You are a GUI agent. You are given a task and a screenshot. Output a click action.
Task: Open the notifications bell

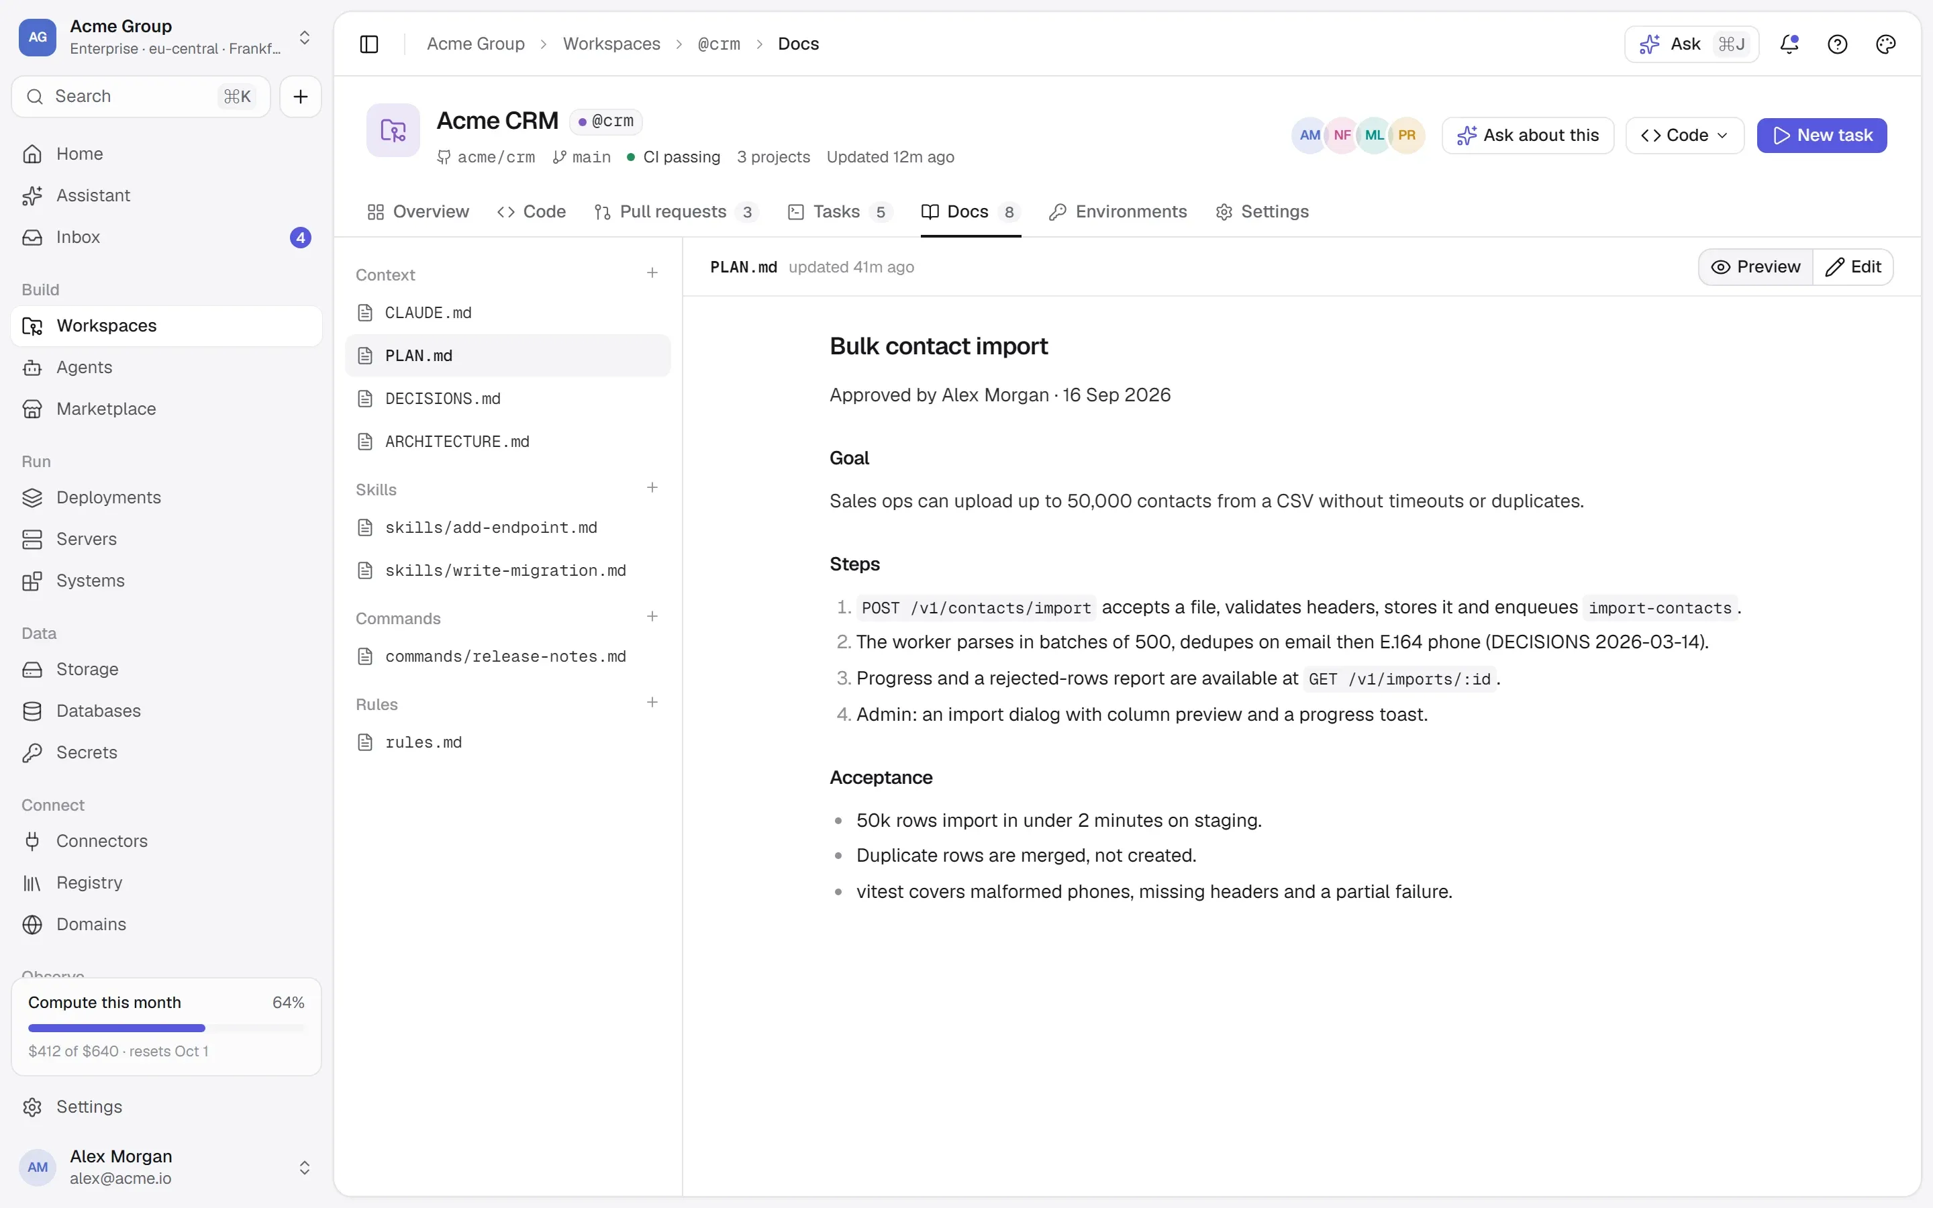coord(1789,44)
